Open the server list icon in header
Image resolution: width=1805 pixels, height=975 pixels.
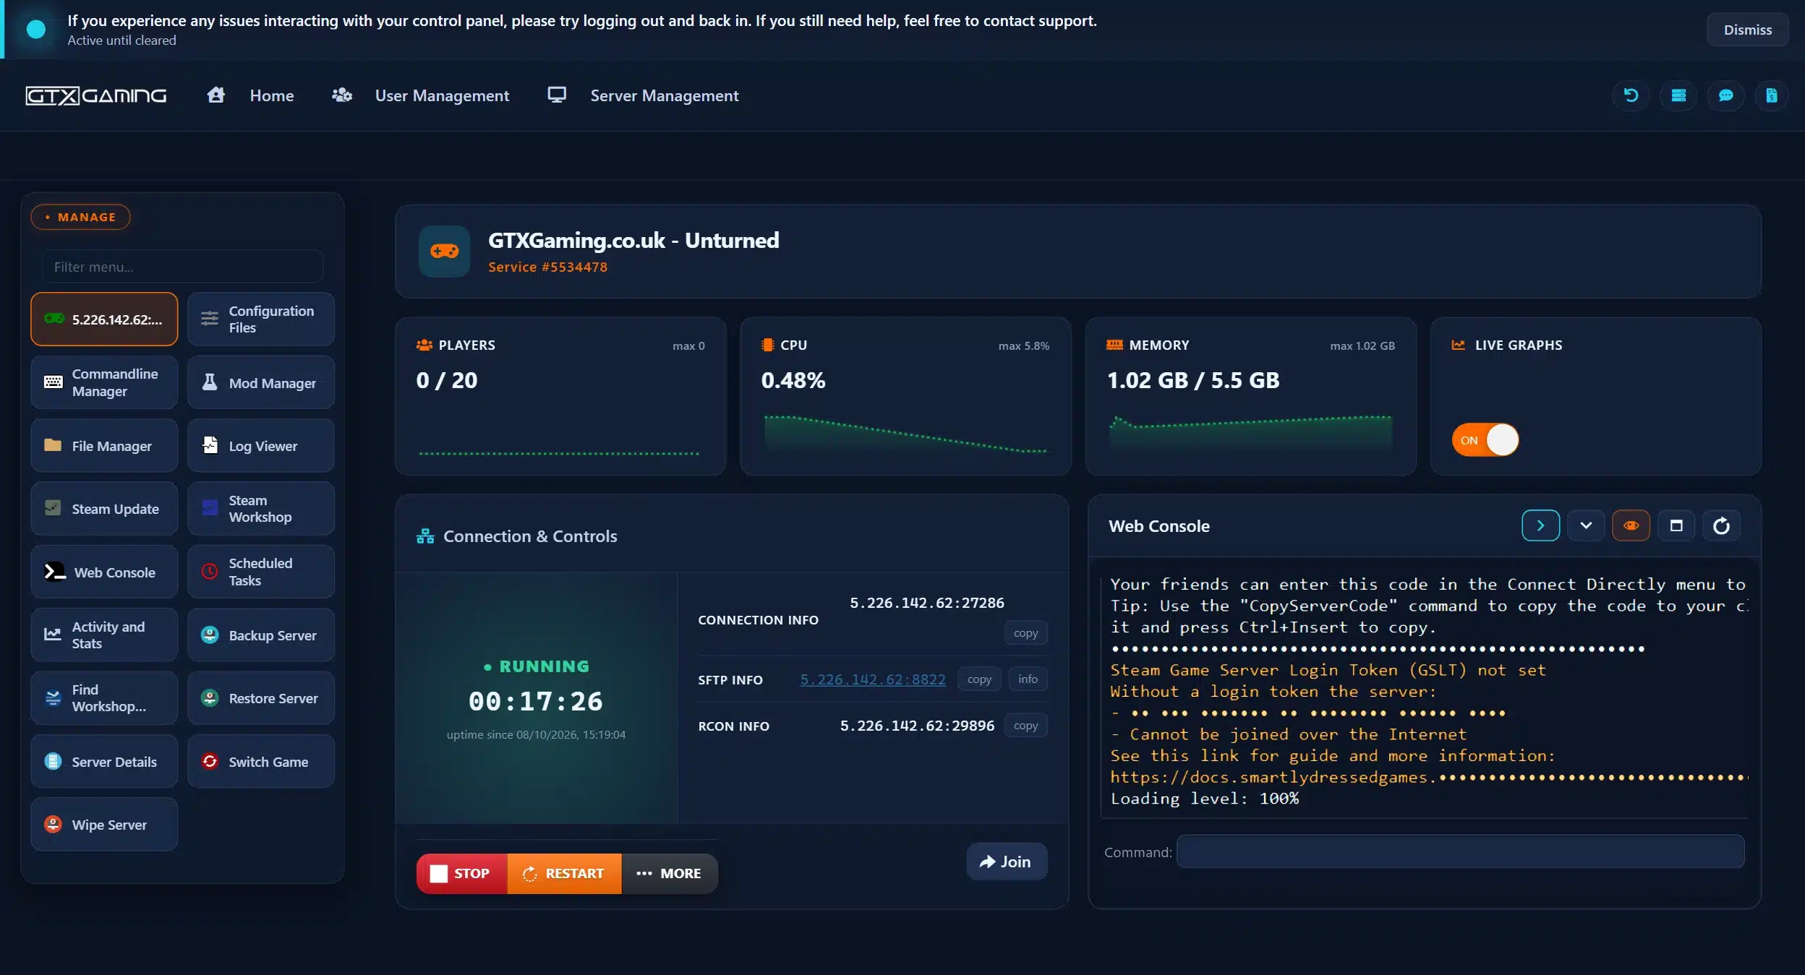click(x=1678, y=95)
